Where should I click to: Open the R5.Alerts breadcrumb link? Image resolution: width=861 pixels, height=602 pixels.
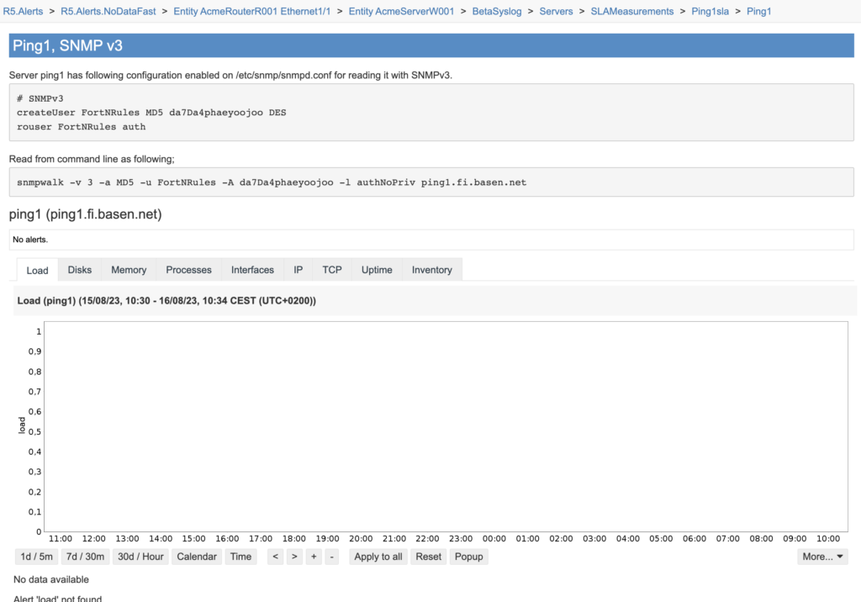[x=23, y=11]
